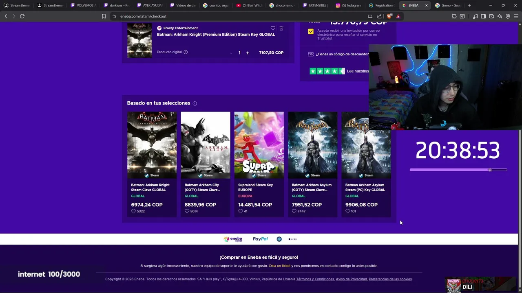Open the Aviso de Privacidad link
Image resolution: width=522 pixels, height=293 pixels.
351,279
